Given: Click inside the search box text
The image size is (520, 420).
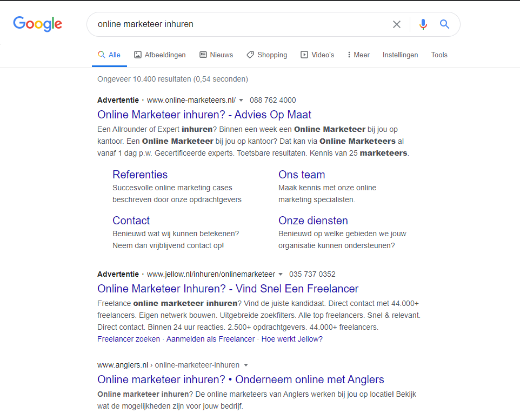Looking at the screenshot, I should click(145, 24).
